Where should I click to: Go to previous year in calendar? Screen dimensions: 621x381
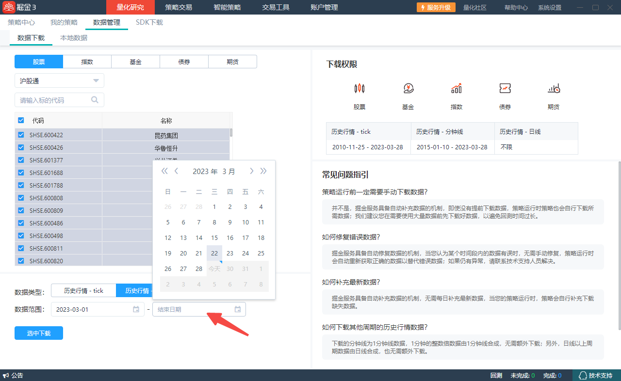pyautogui.click(x=164, y=171)
